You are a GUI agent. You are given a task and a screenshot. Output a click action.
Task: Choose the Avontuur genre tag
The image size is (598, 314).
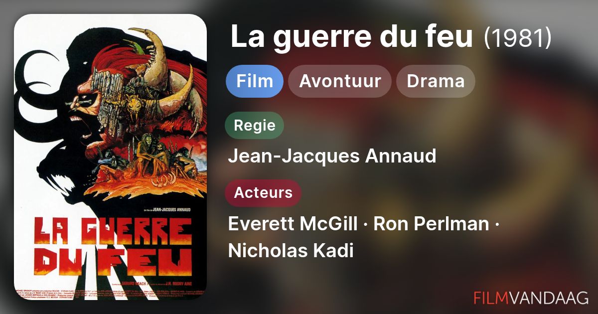340,81
